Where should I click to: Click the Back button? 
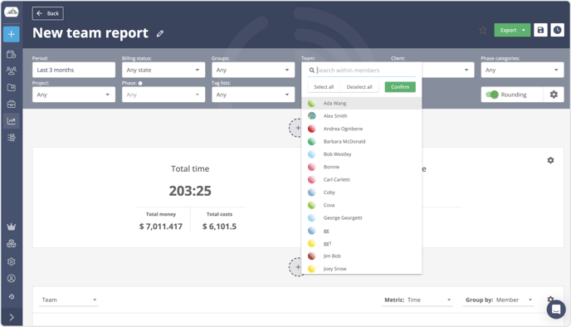point(47,13)
